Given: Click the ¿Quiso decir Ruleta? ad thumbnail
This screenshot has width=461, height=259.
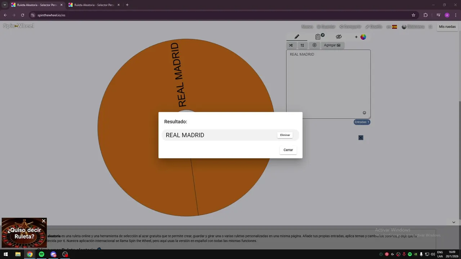Looking at the screenshot, I should click(x=24, y=233).
